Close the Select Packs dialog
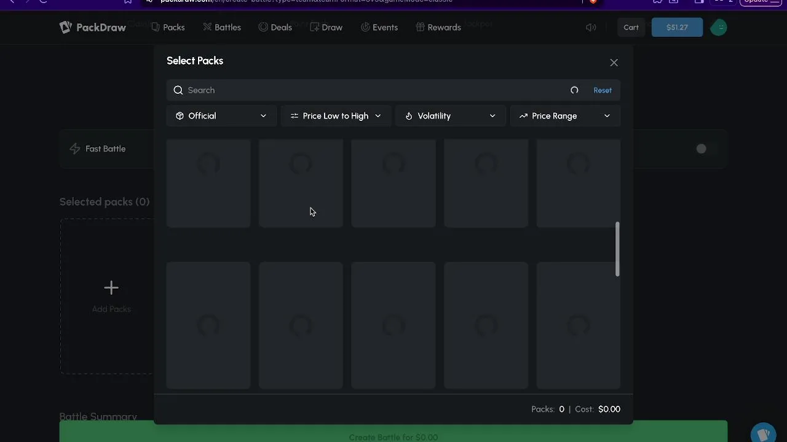Screen dimensions: 787x442 point(614,63)
